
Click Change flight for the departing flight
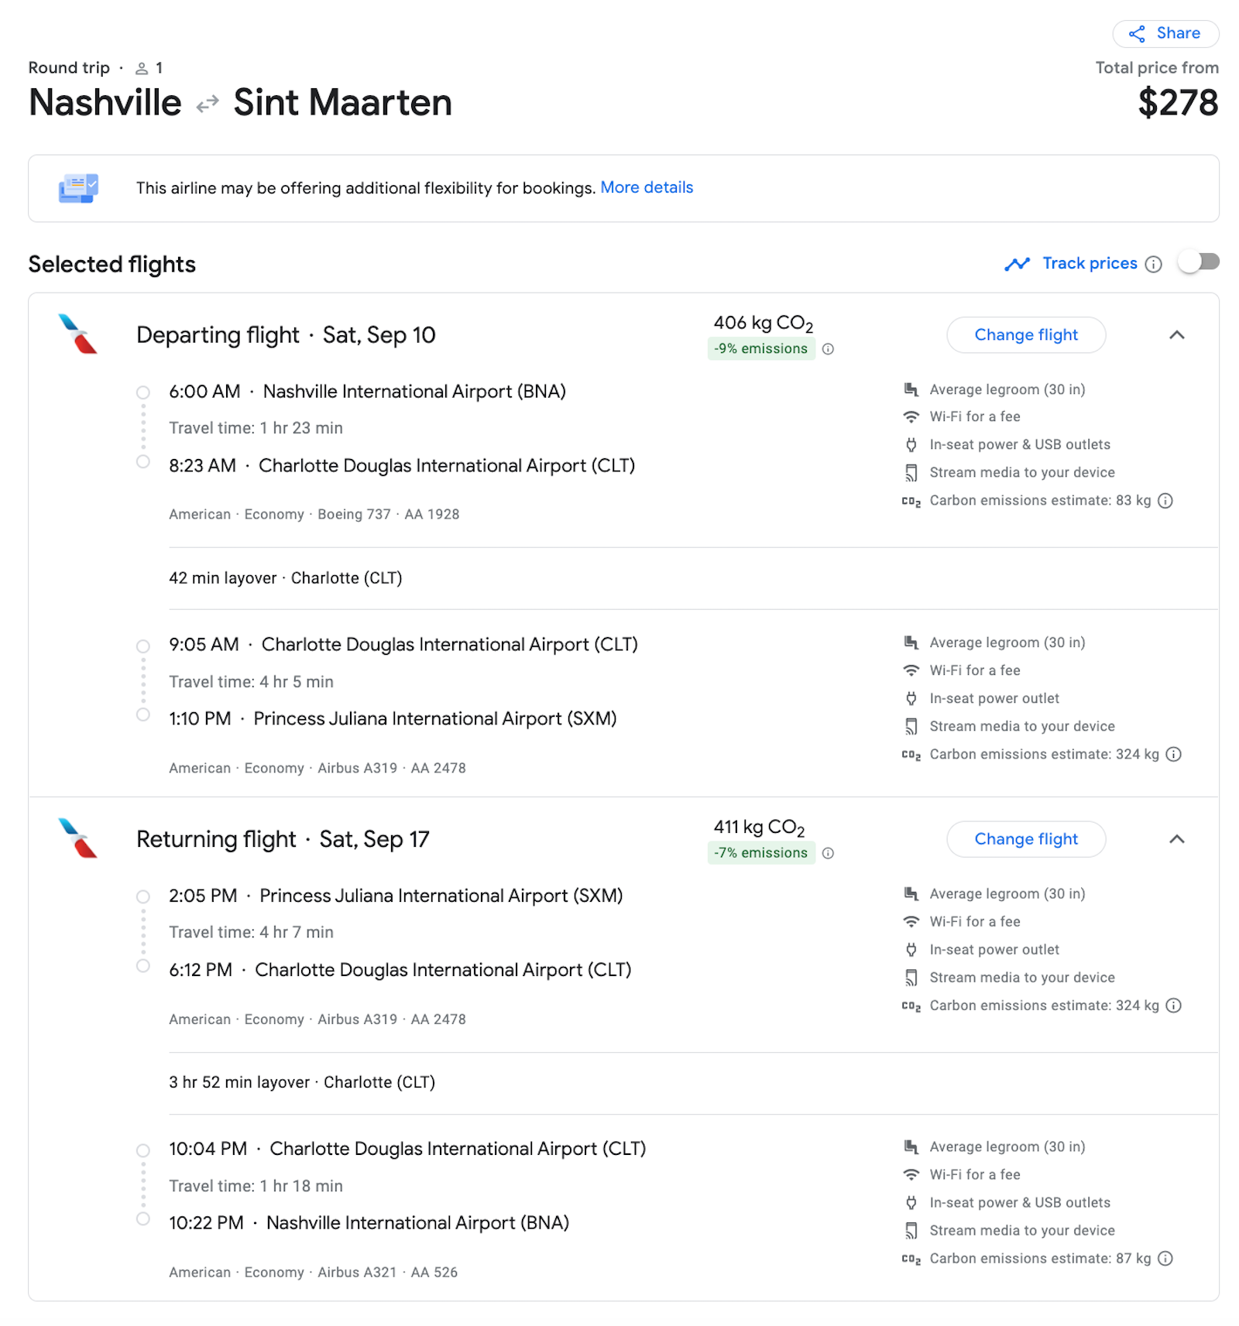1026,334
